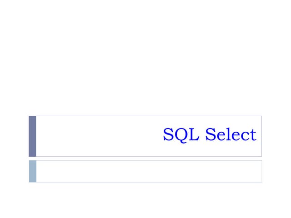The height and width of the screenshot is (218, 291).
Task: Click the center of the subtitle placeholder
Action: point(149,171)
